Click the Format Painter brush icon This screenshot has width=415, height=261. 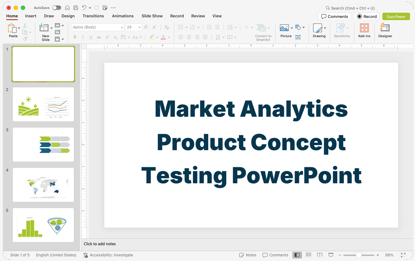click(x=25, y=39)
